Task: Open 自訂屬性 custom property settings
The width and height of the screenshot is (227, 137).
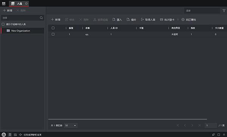Action: pos(189,20)
